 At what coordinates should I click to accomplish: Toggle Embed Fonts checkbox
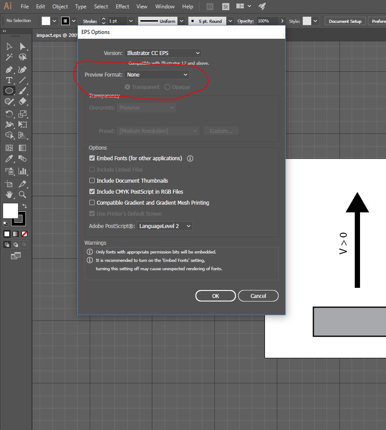click(92, 158)
